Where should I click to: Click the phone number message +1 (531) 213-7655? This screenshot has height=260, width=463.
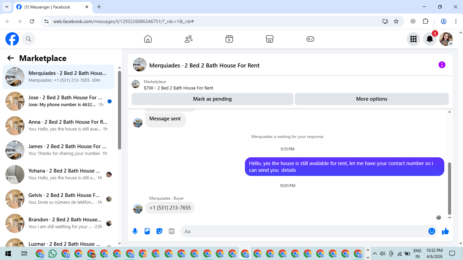(x=170, y=208)
